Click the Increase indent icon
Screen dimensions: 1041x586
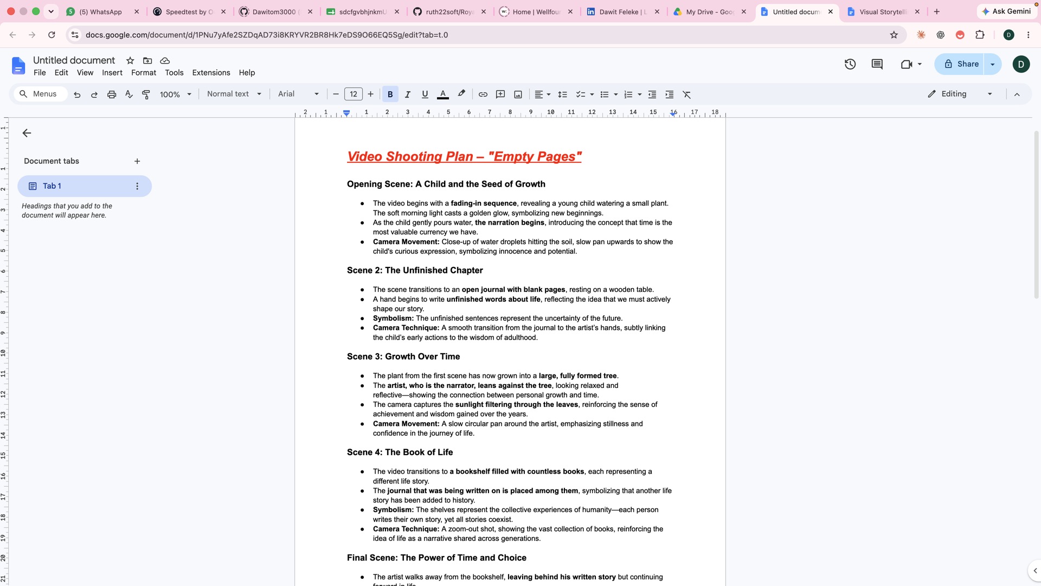pos(670,94)
